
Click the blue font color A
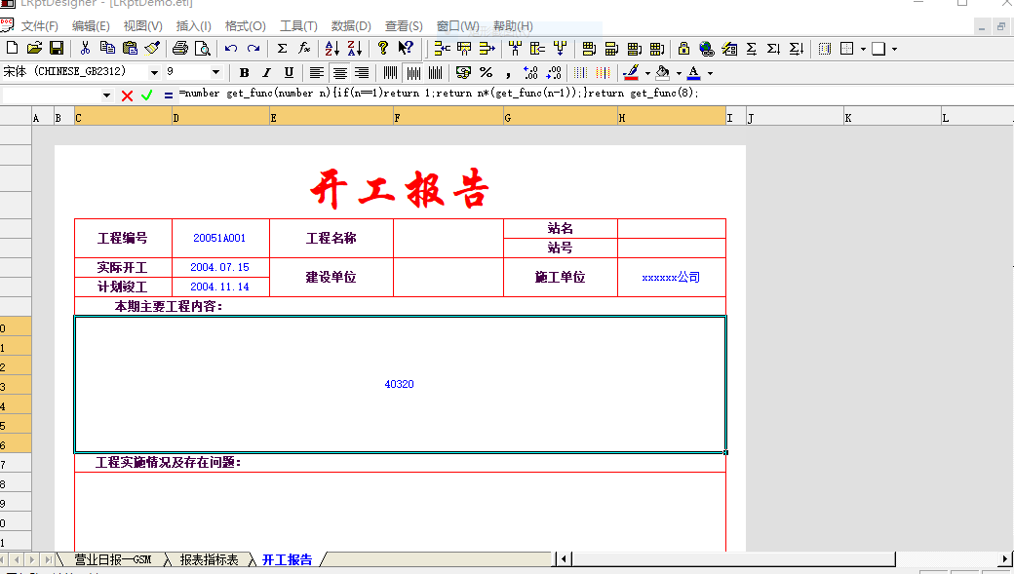[694, 72]
